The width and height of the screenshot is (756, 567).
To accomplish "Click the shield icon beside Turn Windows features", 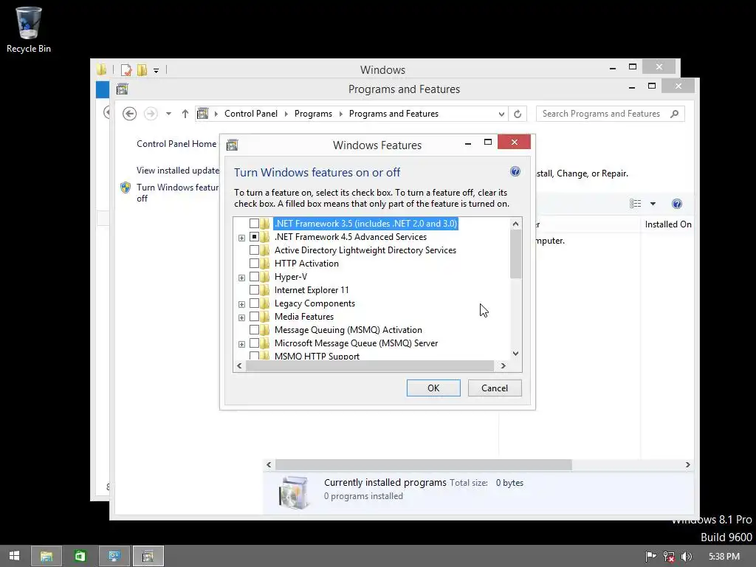I will coord(126,188).
